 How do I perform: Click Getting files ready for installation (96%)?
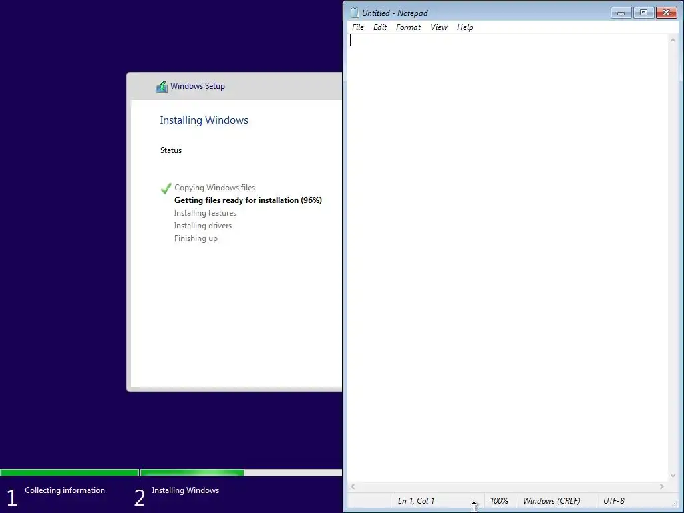[248, 200]
